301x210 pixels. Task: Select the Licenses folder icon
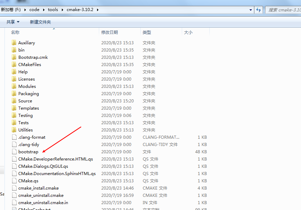pyautogui.click(x=14, y=79)
